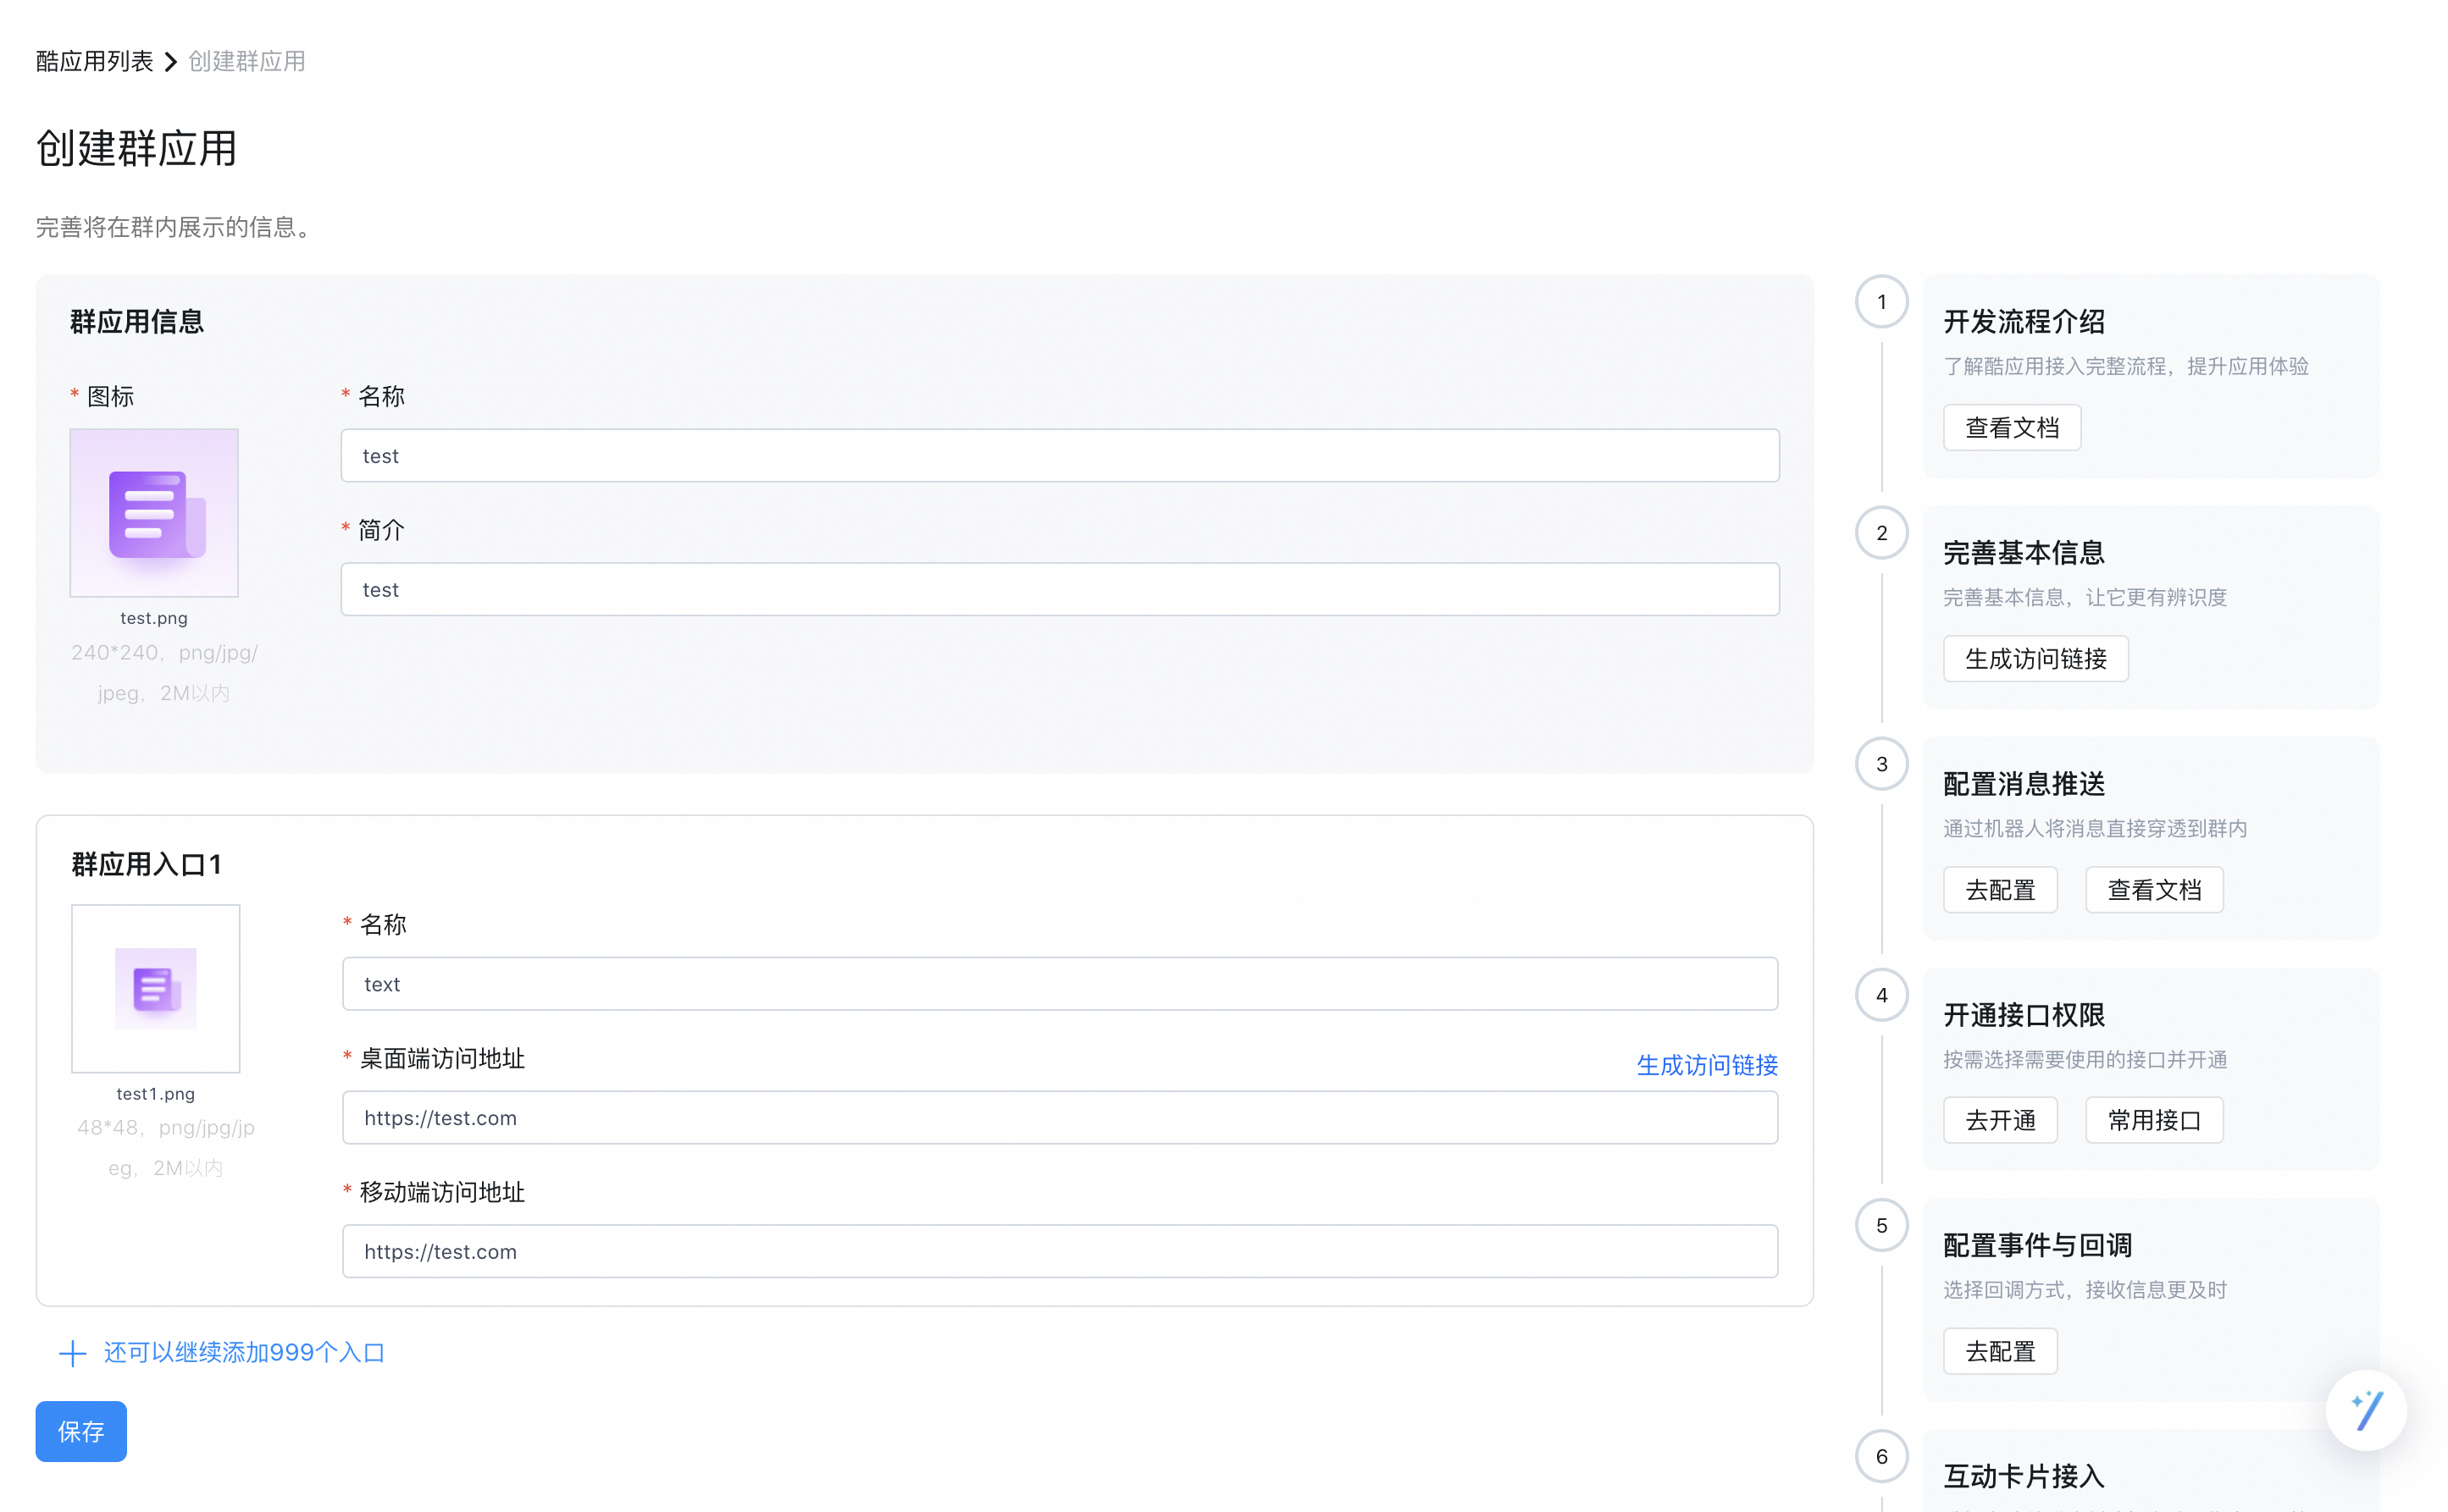Focus the 桌面端访问地址 input field

1060,1117
